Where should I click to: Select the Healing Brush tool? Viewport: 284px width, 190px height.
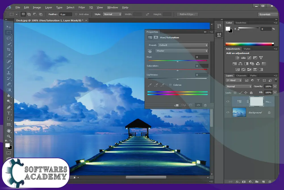tap(9, 62)
